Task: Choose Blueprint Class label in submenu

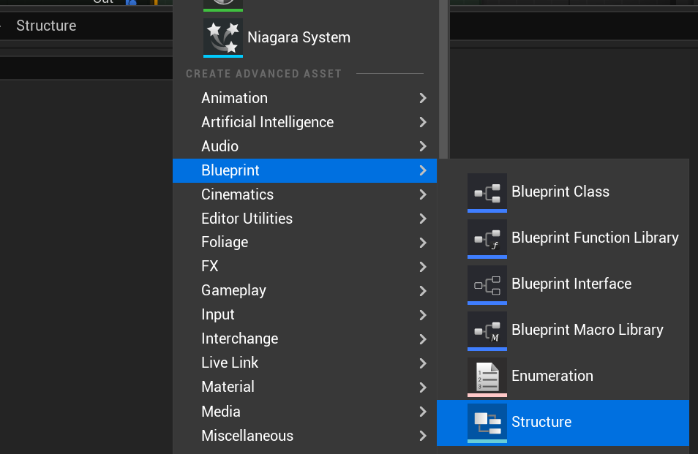Action: [560, 192]
